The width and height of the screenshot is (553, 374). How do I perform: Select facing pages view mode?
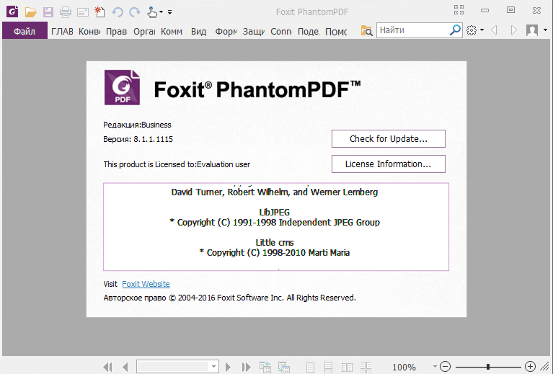347,368
